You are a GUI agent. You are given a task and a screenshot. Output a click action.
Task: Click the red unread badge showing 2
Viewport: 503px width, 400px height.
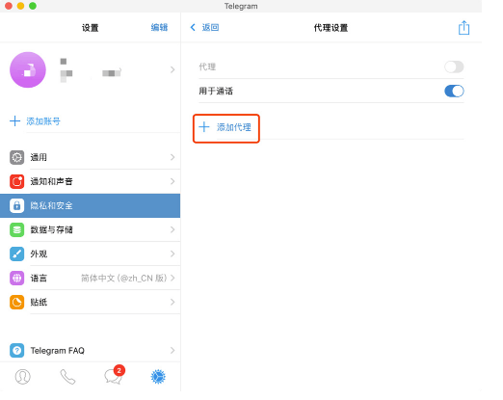[x=119, y=370]
